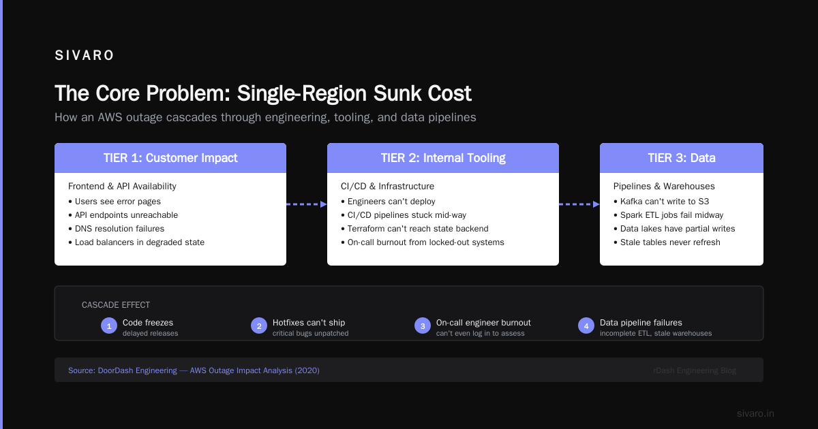Select the TIER 2: Internal Tooling header
The width and height of the screenshot is (818, 429).
(443, 158)
